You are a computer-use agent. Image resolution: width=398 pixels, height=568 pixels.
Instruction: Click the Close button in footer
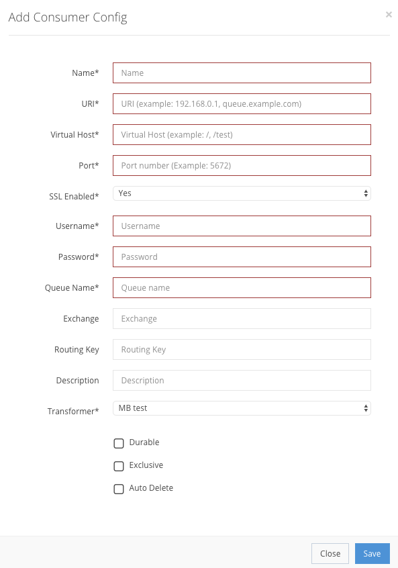click(330, 553)
